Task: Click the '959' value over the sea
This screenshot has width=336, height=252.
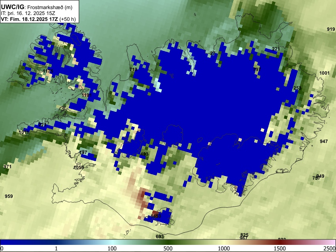Action: [x=9, y=196]
